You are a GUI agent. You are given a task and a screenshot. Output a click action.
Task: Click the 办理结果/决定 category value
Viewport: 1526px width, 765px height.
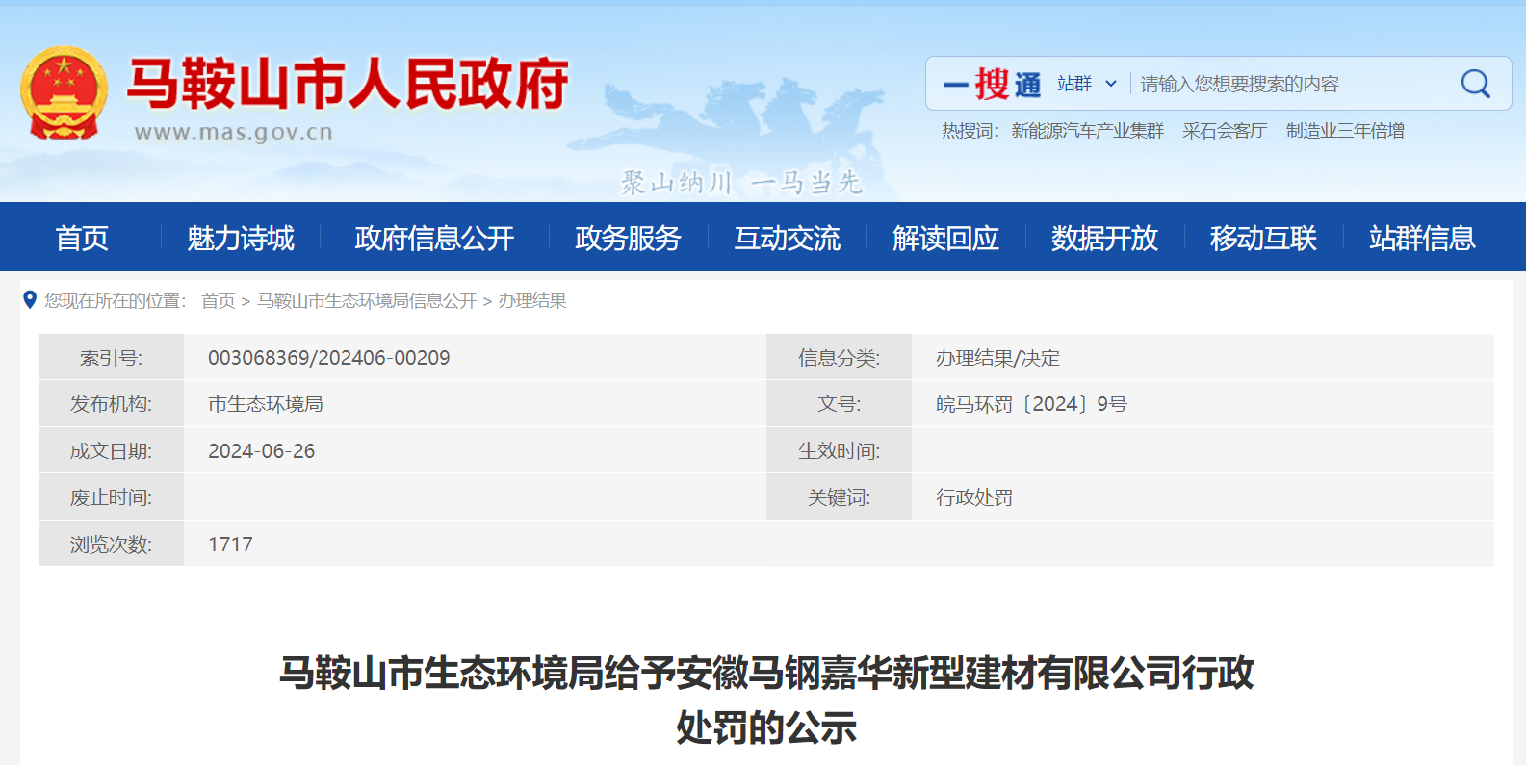coord(997,358)
